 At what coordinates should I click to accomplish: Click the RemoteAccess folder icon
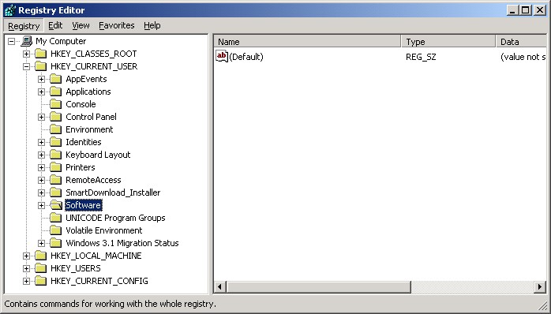click(56, 180)
